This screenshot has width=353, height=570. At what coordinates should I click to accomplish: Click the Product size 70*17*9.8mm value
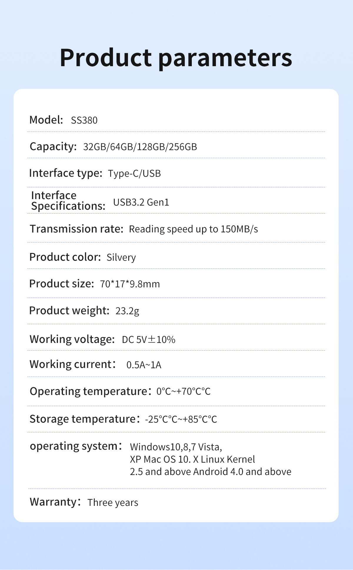[130, 284]
